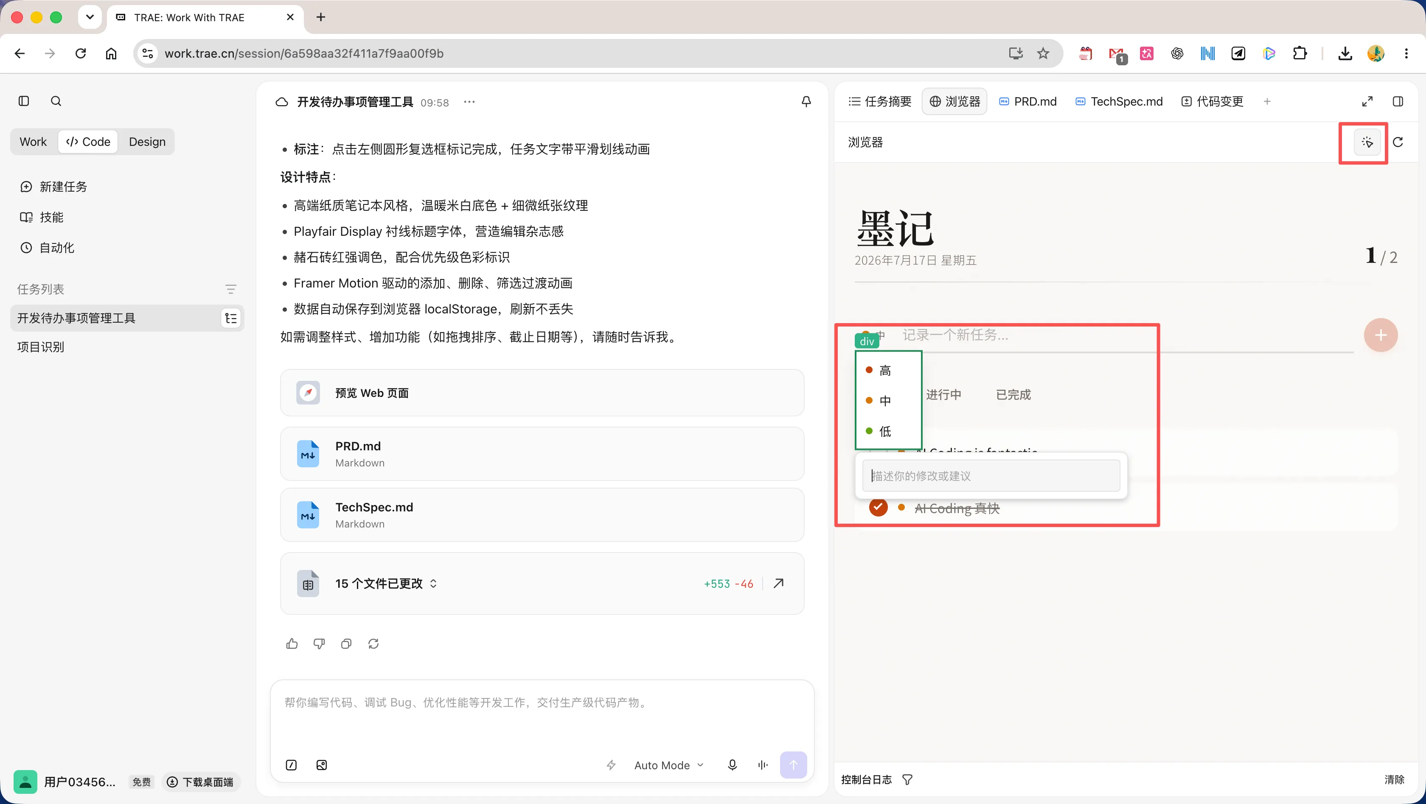The width and height of the screenshot is (1426, 804).
Task: Click the audio waveform icon in chat input
Action: [x=763, y=765]
